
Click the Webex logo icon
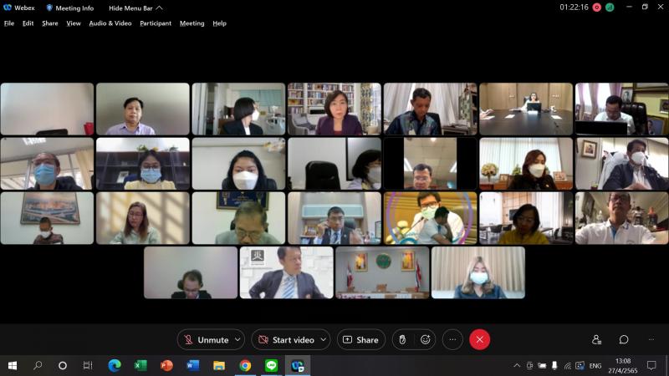8,8
